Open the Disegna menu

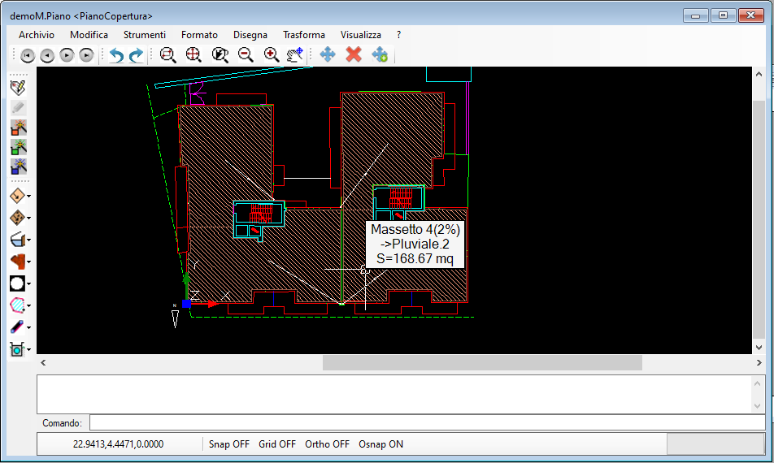pos(250,35)
